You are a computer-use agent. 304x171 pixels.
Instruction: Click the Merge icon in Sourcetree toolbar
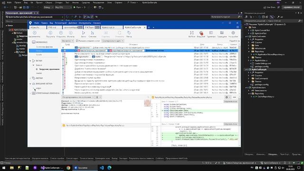click(x=92, y=33)
